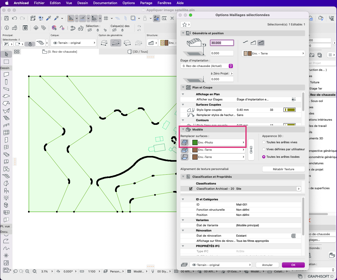Select the Arrow tool in toolbox
Image resolution: width=337 pixels, height=280 pixels.
point(6,54)
